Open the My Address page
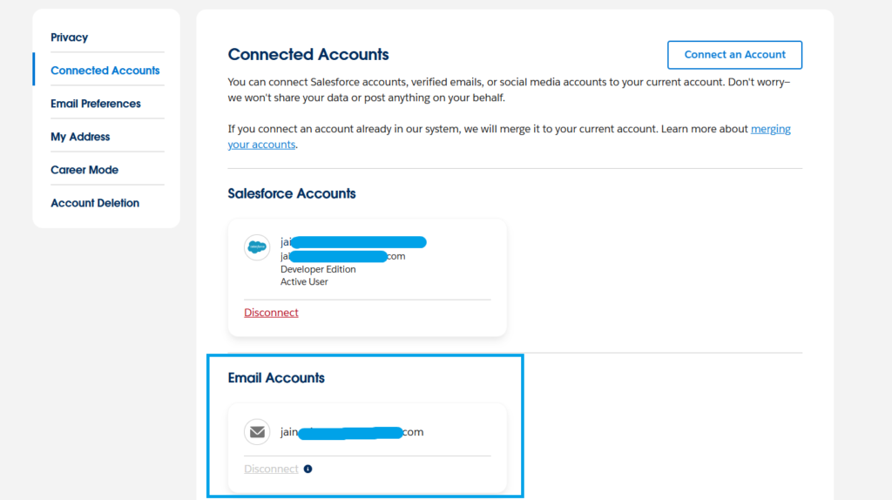Viewport: 892px width, 500px height. pyautogui.click(x=80, y=137)
